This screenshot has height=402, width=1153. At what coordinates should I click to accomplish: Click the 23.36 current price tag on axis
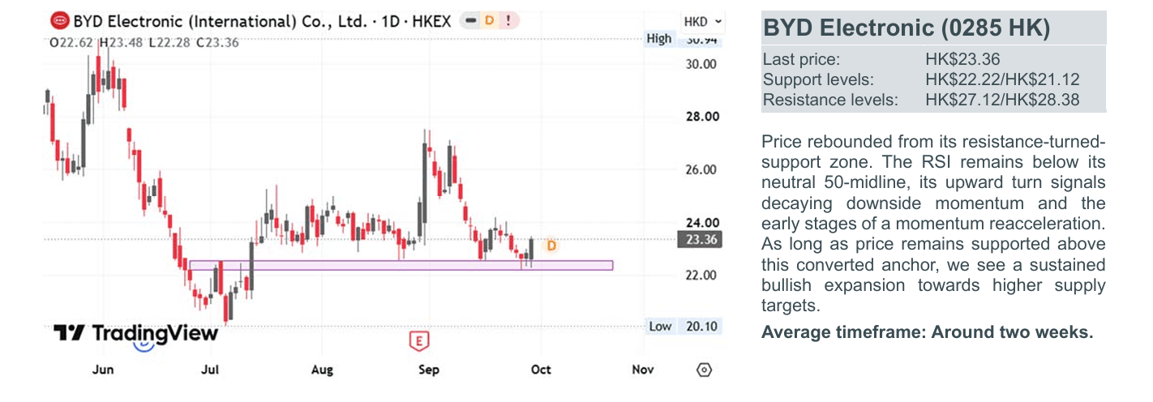point(700,240)
